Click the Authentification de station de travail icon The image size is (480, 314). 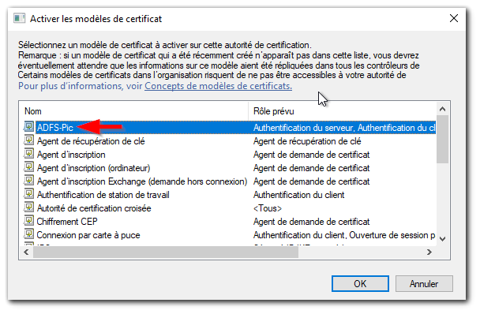click(x=28, y=194)
